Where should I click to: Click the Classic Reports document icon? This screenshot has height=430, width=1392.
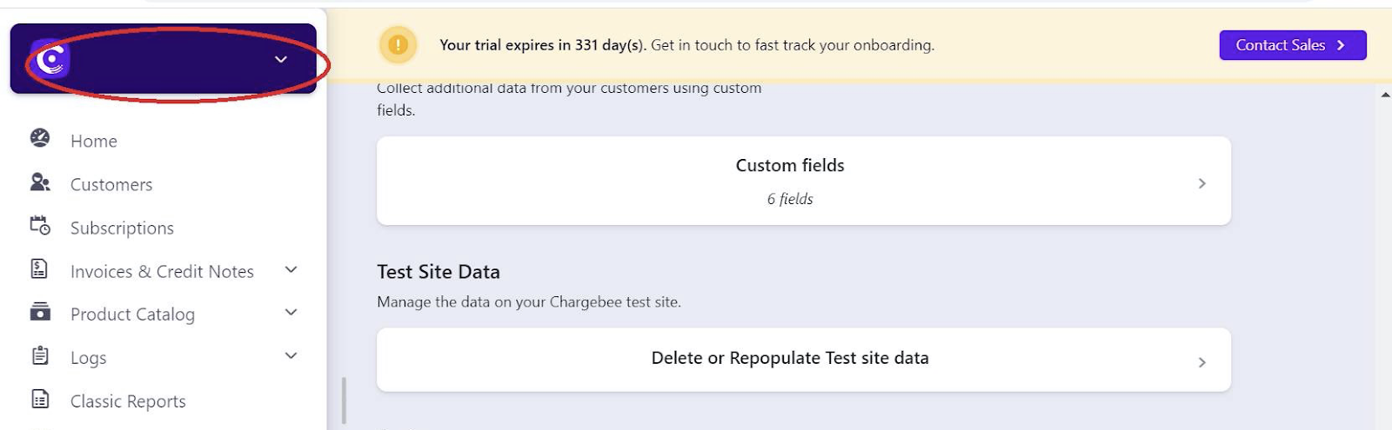pos(40,399)
